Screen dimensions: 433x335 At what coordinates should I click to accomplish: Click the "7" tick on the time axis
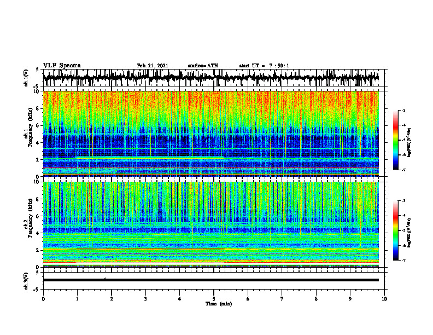282,299
